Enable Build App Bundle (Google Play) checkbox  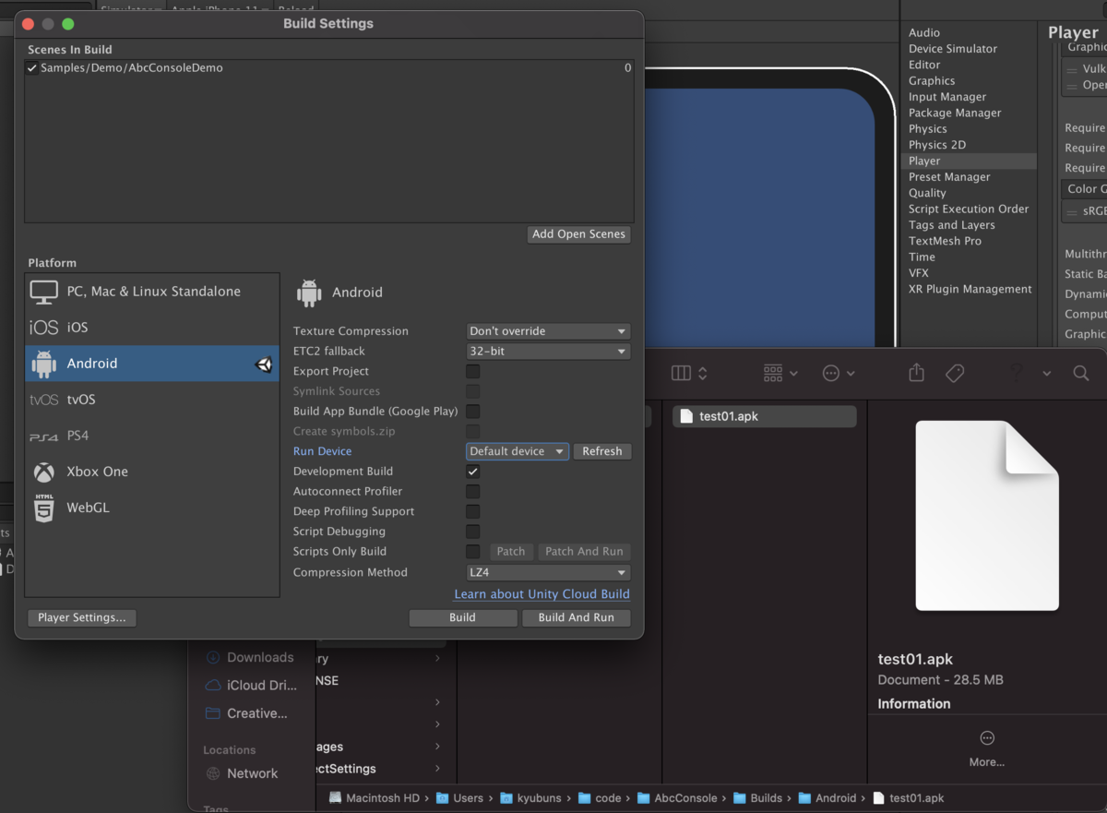472,412
